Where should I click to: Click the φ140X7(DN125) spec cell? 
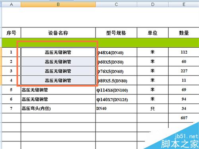click(116, 99)
